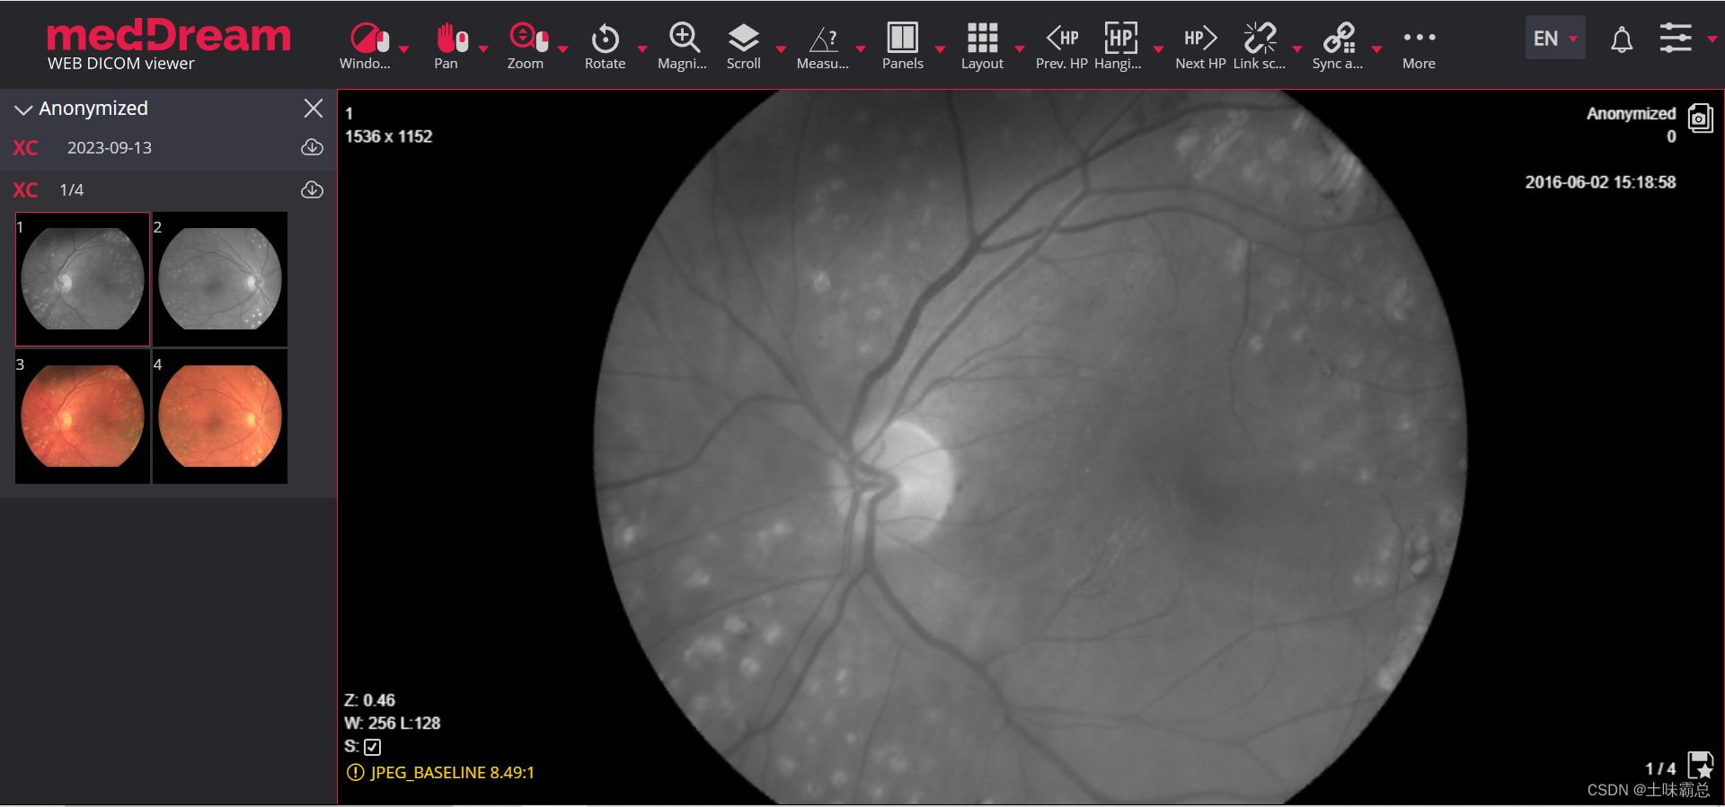Open the notifications bell

point(1622,39)
